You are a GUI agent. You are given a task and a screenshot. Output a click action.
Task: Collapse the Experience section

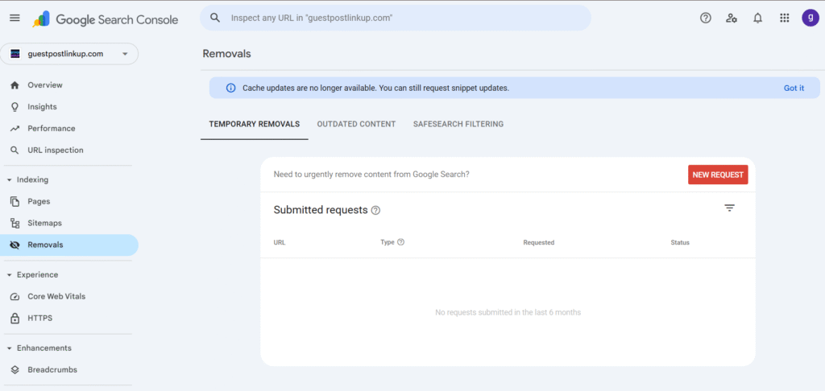point(9,275)
